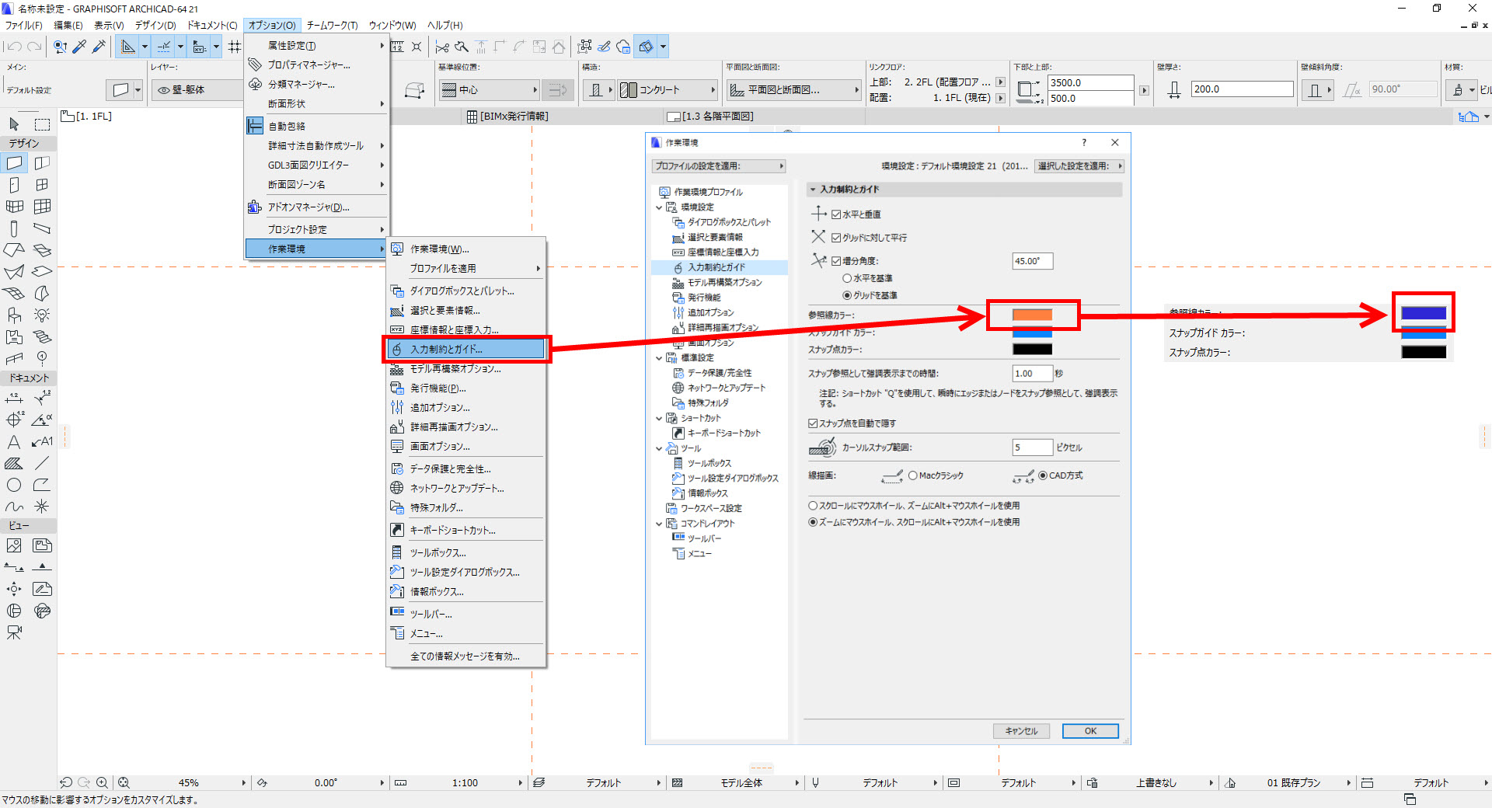
Task: Click the zoom in magnifier icon
Action: pyautogui.click(x=102, y=782)
